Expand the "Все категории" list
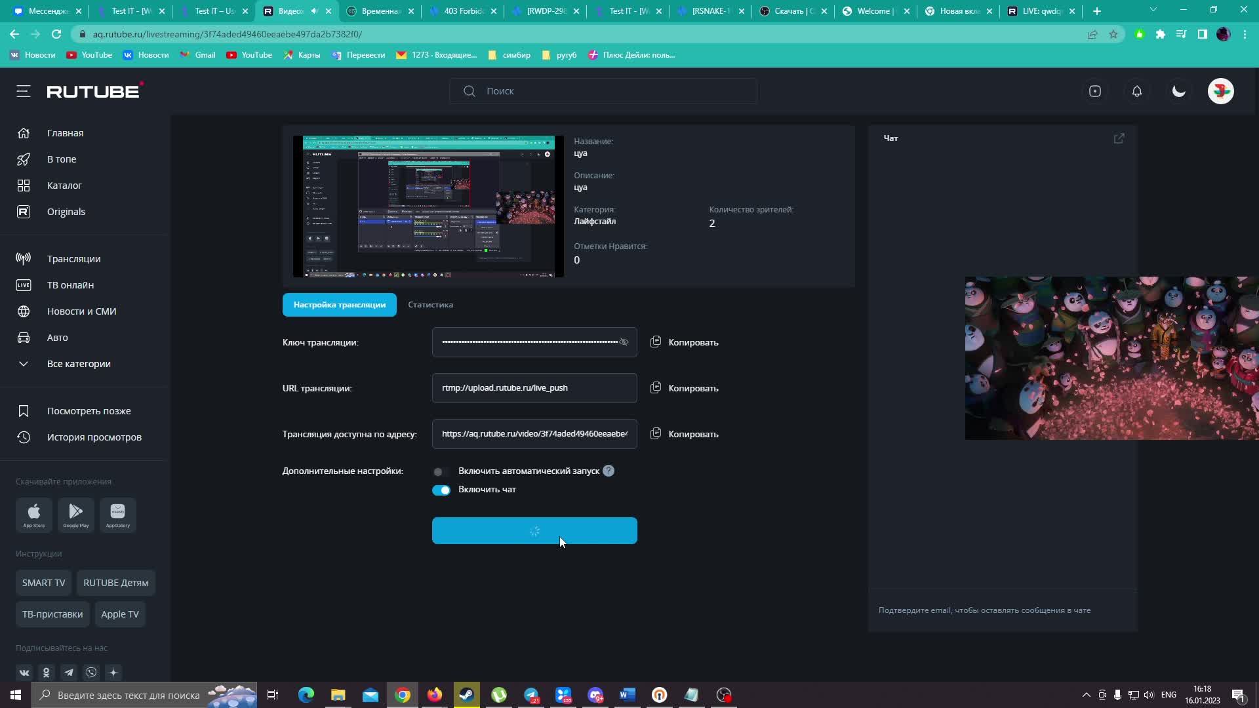1259x708 pixels. tap(79, 364)
